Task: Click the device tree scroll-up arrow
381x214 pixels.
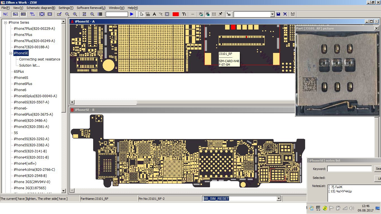Action: click(x=64, y=21)
